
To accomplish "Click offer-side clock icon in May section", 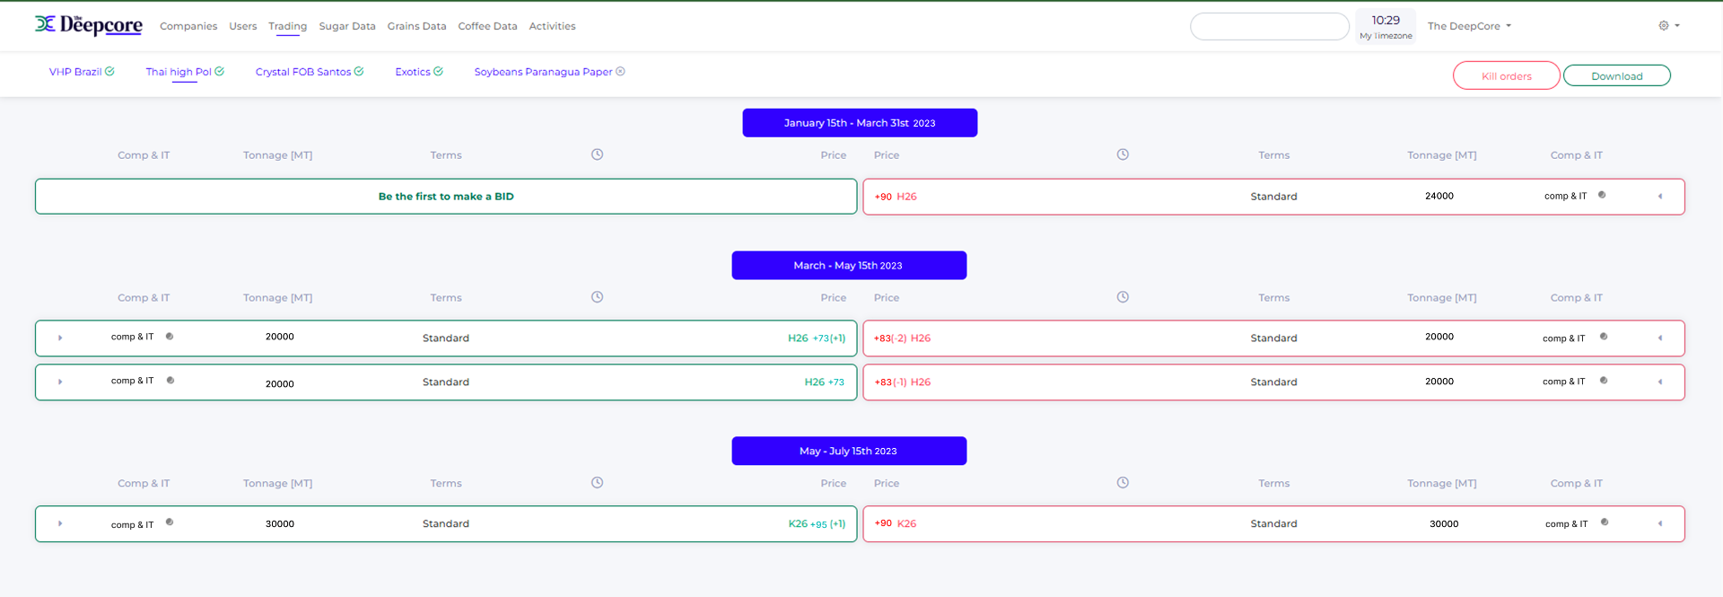I will (1123, 483).
